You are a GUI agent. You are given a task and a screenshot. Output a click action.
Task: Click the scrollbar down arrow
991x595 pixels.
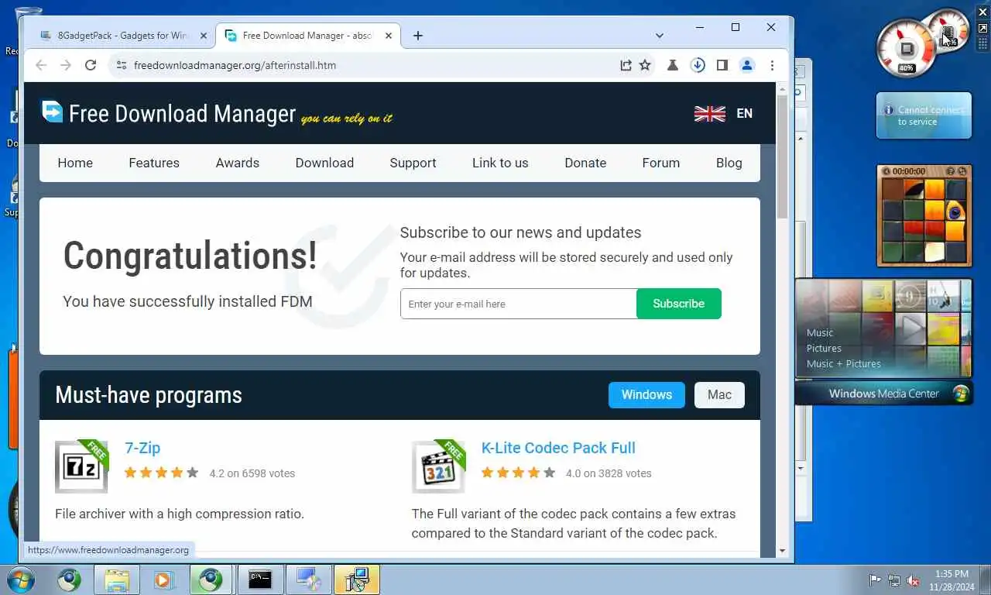click(782, 551)
